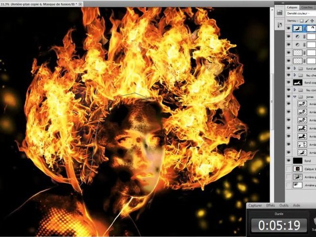Open the Capturer menu in recorder window
The height and width of the screenshot is (237, 316).
(x=255, y=205)
